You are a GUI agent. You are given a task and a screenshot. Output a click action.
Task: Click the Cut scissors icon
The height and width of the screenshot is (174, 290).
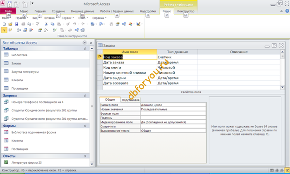click(46, 24)
